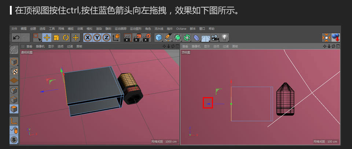
Task: Click the last-used tool icon after Rotate
Action: (76, 38)
